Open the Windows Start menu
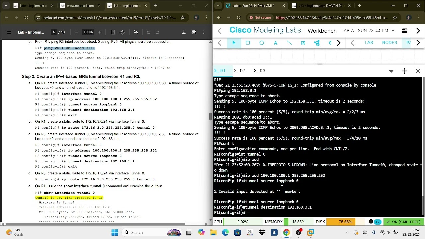 pos(115,232)
